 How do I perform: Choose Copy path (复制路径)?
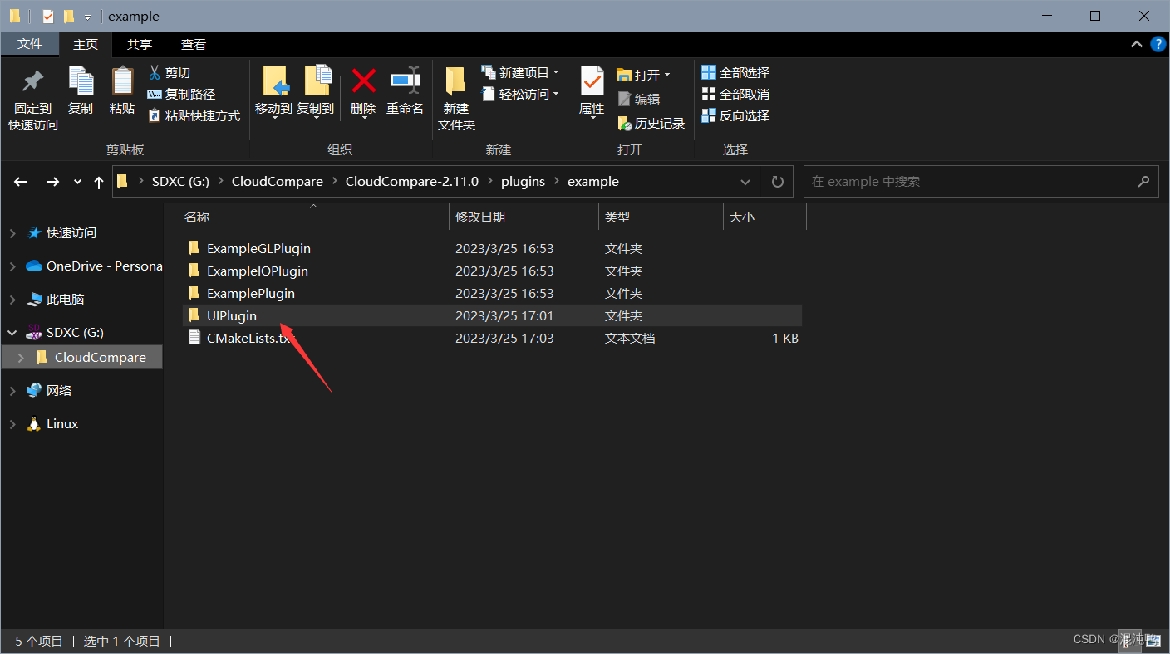[x=181, y=95]
